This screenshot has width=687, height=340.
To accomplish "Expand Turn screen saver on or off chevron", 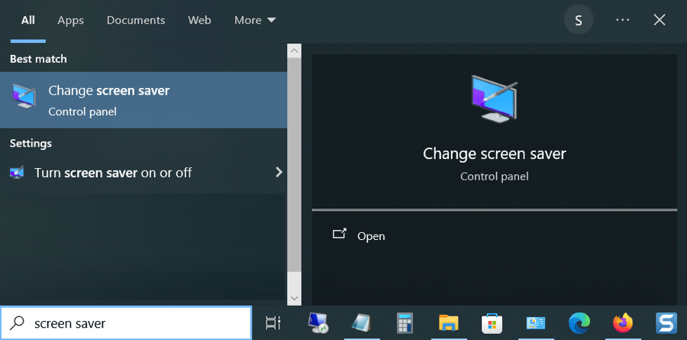I will point(279,173).
